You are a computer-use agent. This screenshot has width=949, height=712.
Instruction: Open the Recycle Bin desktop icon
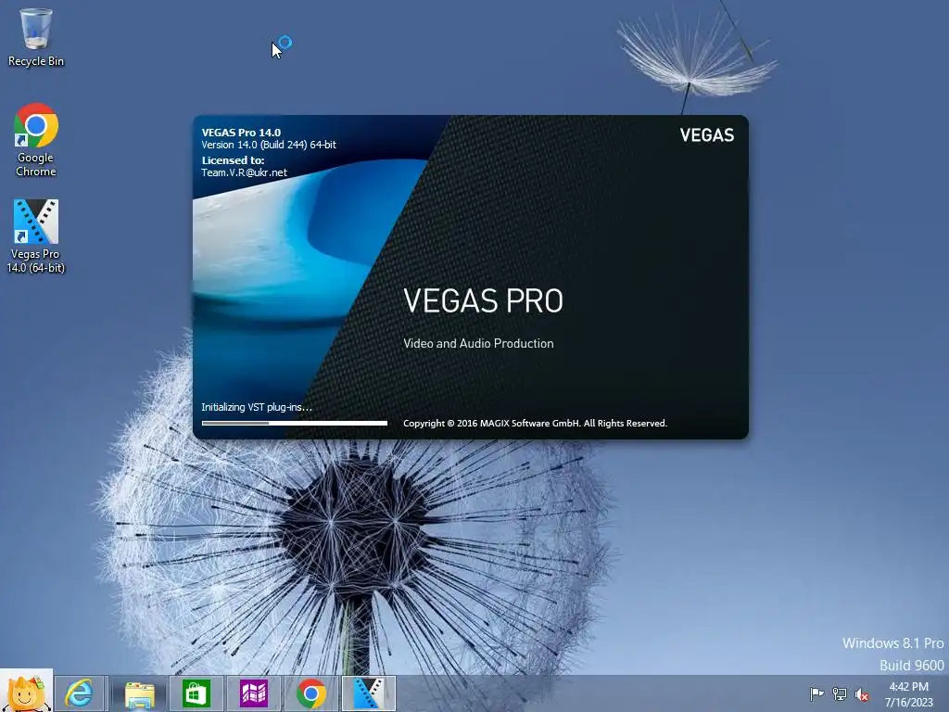pyautogui.click(x=36, y=36)
